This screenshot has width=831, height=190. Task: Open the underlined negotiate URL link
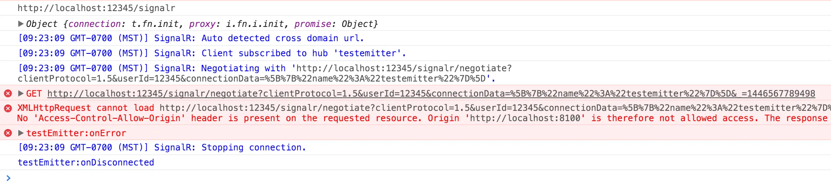(431, 94)
